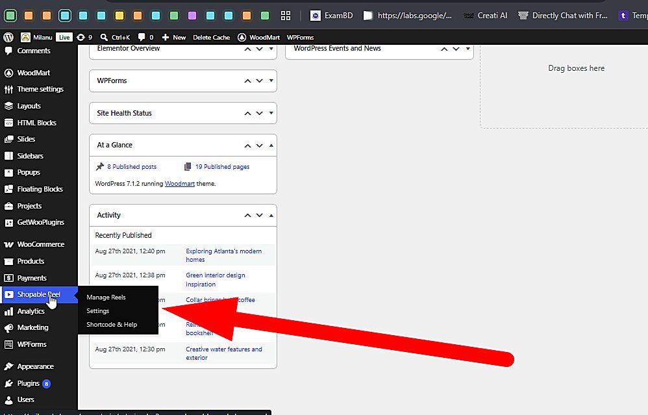The height and width of the screenshot is (415, 648).
Task: Open WooCommerce in the sidebar
Action: point(39,244)
